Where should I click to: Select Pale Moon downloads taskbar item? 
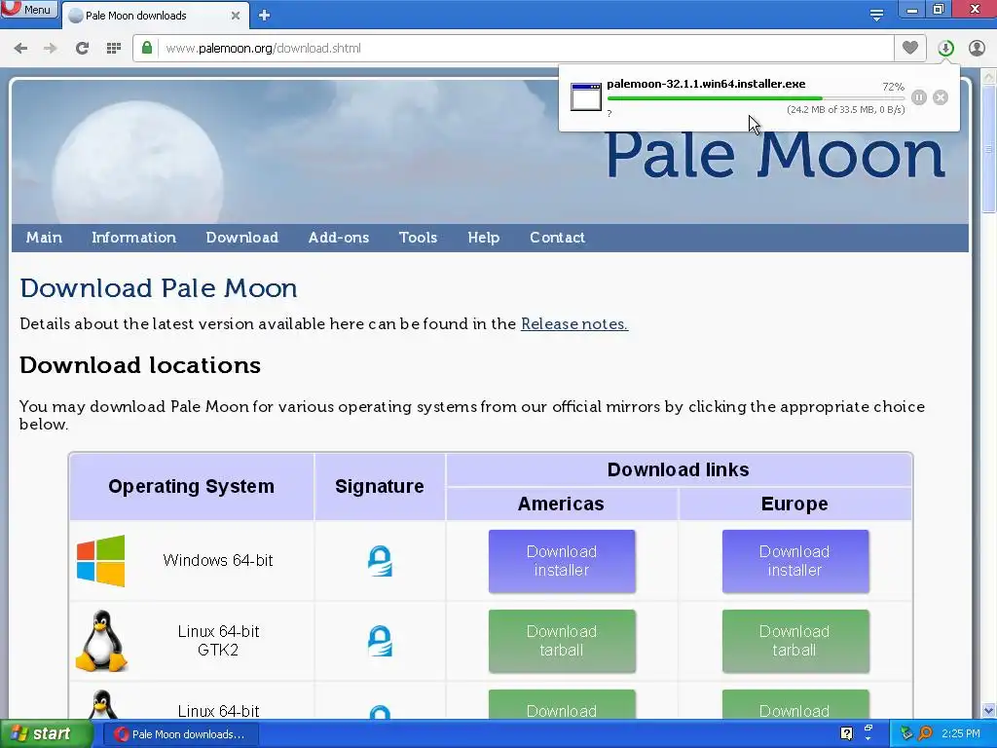tap(180, 734)
